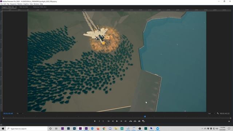The image size is (233, 131).
Task: Go to Out point
Action: point(125,121)
